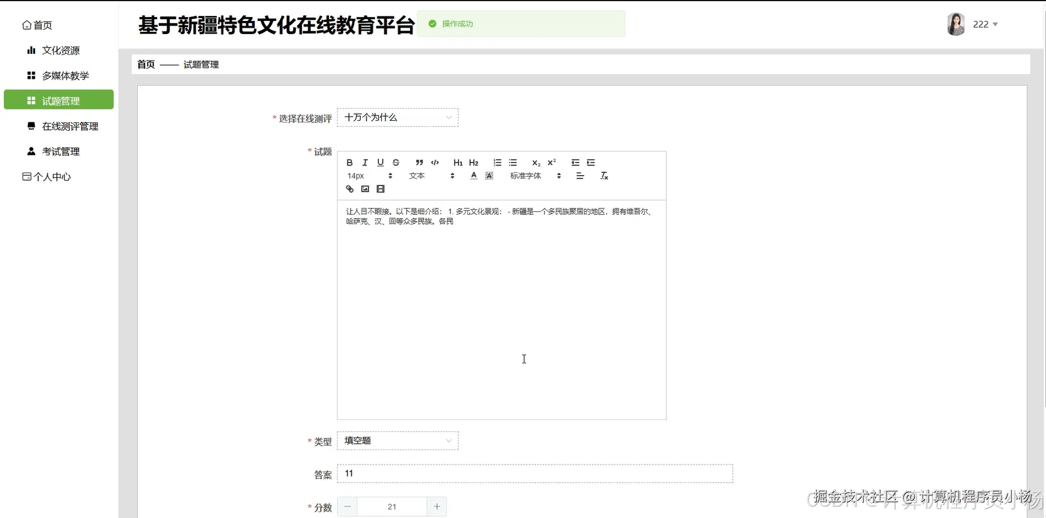Apply underline formatting
1046x518 pixels.
point(380,163)
